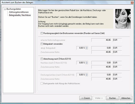Click the Buchen button
Viewport: 135px width, 104px height.
coord(113,98)
